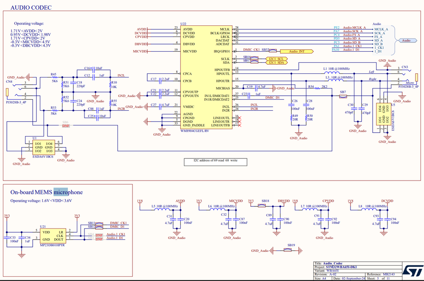The height and width of the screenshot is (281, 424).
Task: Click the C27 capacitor label at VMIDC
Action: (154, 105)
